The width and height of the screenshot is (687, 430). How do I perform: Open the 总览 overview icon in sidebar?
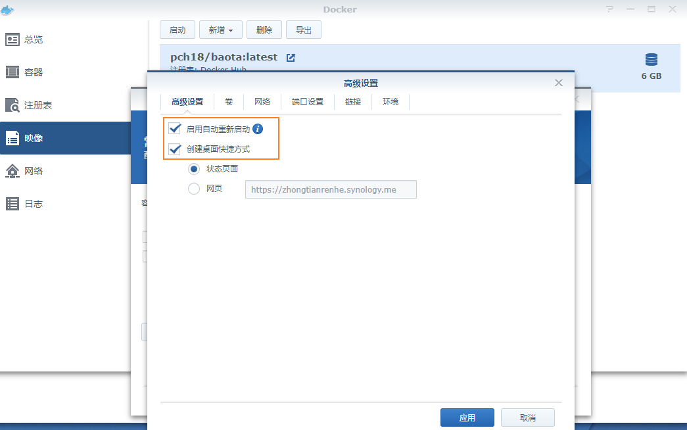point(12,39)
